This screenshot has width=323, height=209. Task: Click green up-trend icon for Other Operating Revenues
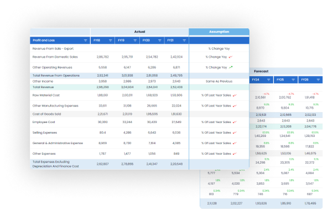coord(231,67)
